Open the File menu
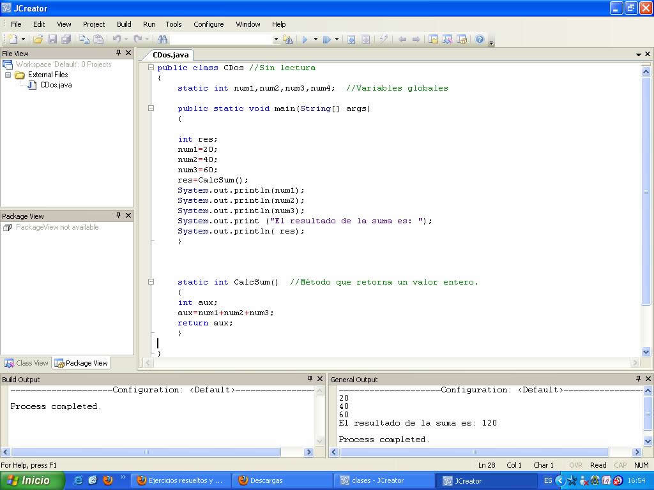The image size is (654, 490). point(16,24)
